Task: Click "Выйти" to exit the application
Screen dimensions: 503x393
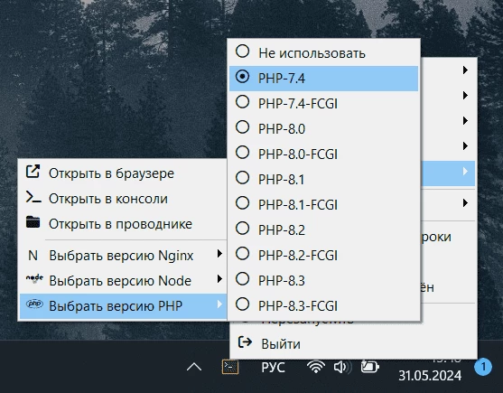Action: click(353, 344)
